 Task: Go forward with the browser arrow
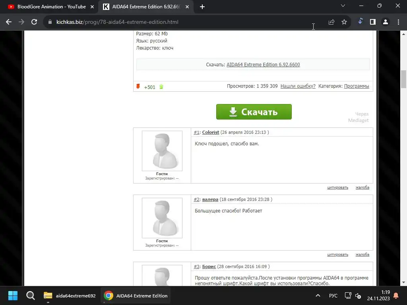click(x=21, y=22)
